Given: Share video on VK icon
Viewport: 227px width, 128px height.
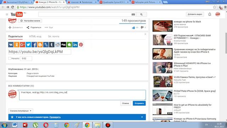Looking at the screenshot, I should click(11, 45).
